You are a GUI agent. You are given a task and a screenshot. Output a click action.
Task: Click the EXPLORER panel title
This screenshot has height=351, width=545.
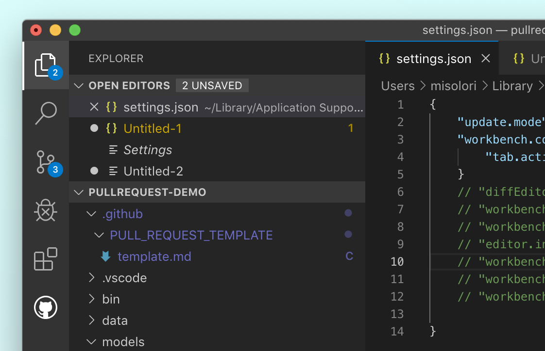click(116, 59)
